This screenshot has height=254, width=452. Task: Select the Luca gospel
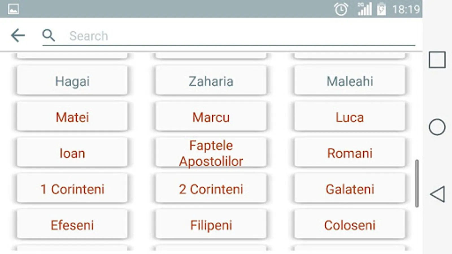coord(350,117)
